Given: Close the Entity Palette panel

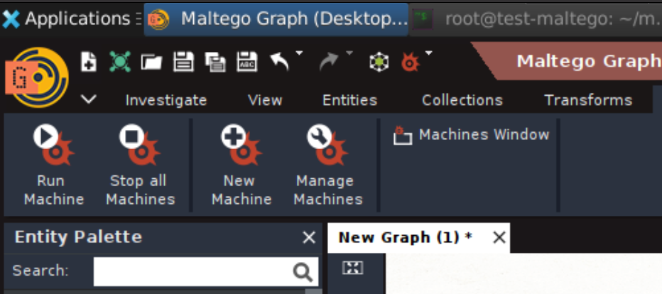Looking at the screenshot, I should [x=309, y=238].
